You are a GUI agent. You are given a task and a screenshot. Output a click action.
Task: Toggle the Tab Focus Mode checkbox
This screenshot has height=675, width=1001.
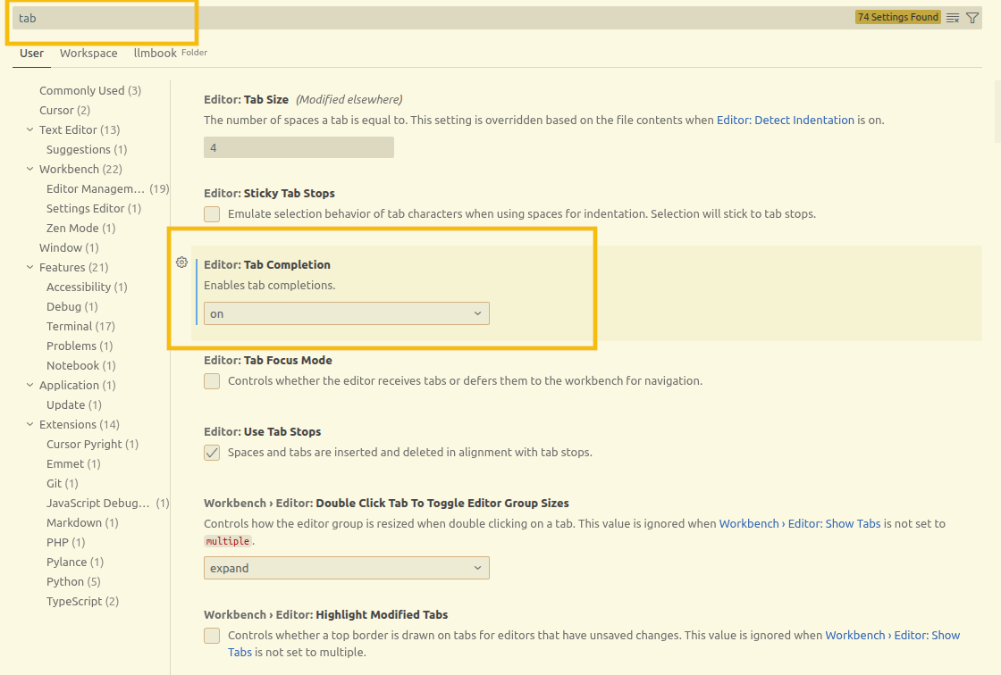point(212,381)
